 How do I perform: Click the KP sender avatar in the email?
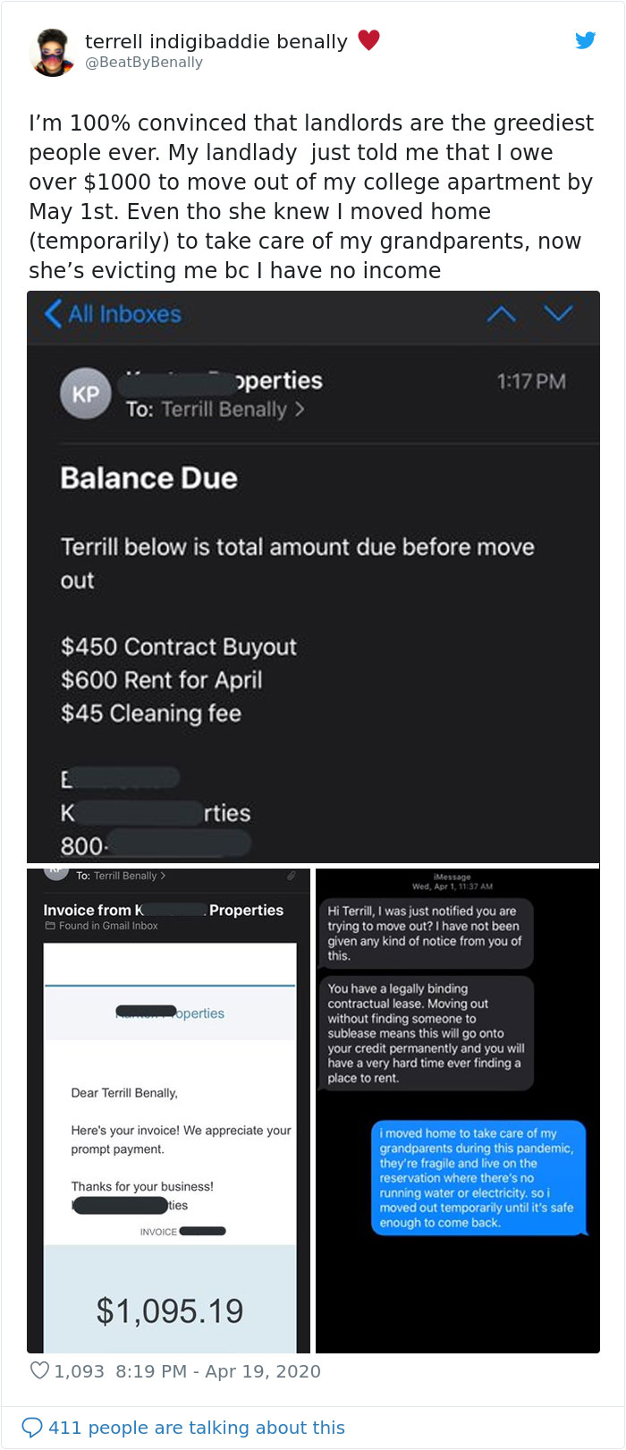[x=83, y=393]
